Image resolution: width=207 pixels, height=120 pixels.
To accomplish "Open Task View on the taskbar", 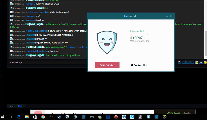I will (x=10, y=117).
